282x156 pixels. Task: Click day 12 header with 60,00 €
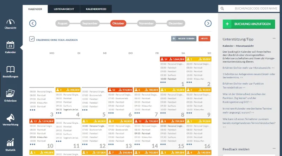(94, 121)
